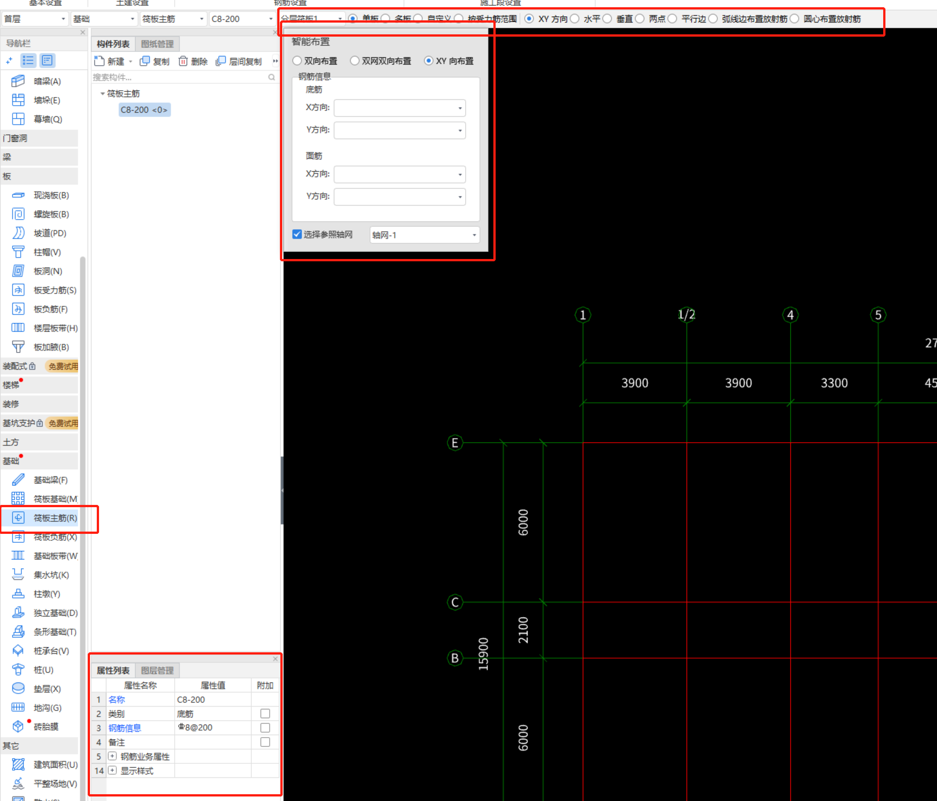Select the 板洞(N) icon
This screenshot has width=937, height=801.
coord(18,271)
